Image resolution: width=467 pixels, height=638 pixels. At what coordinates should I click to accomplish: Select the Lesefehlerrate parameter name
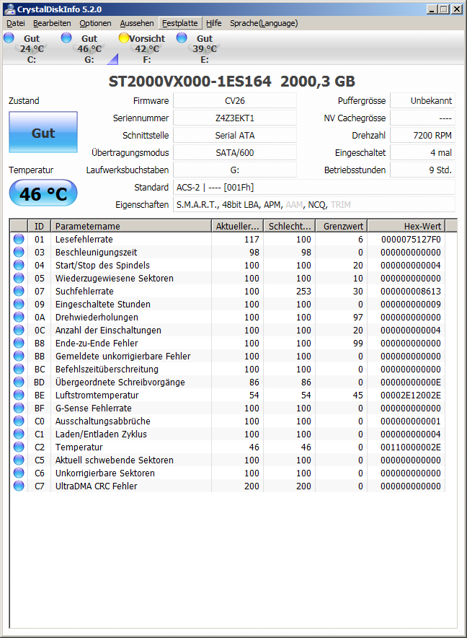click(x=84, y=240)
